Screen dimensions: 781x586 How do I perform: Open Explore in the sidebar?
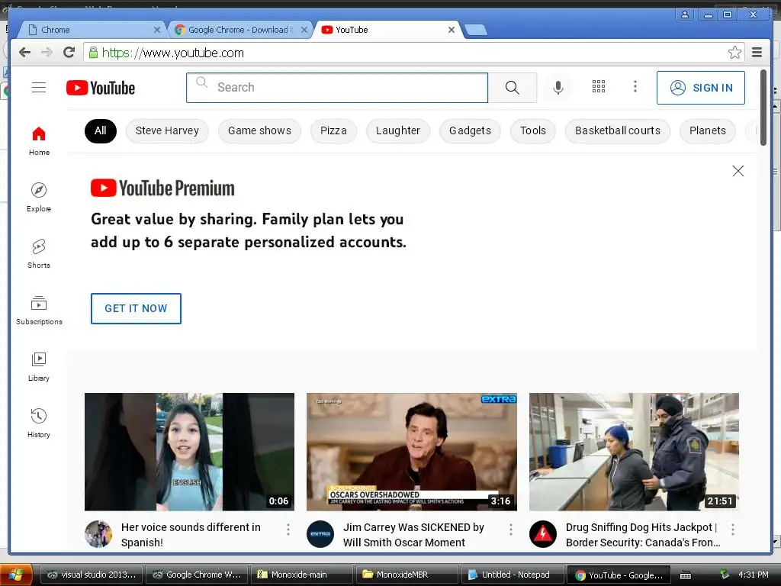(x=39, y=198)
